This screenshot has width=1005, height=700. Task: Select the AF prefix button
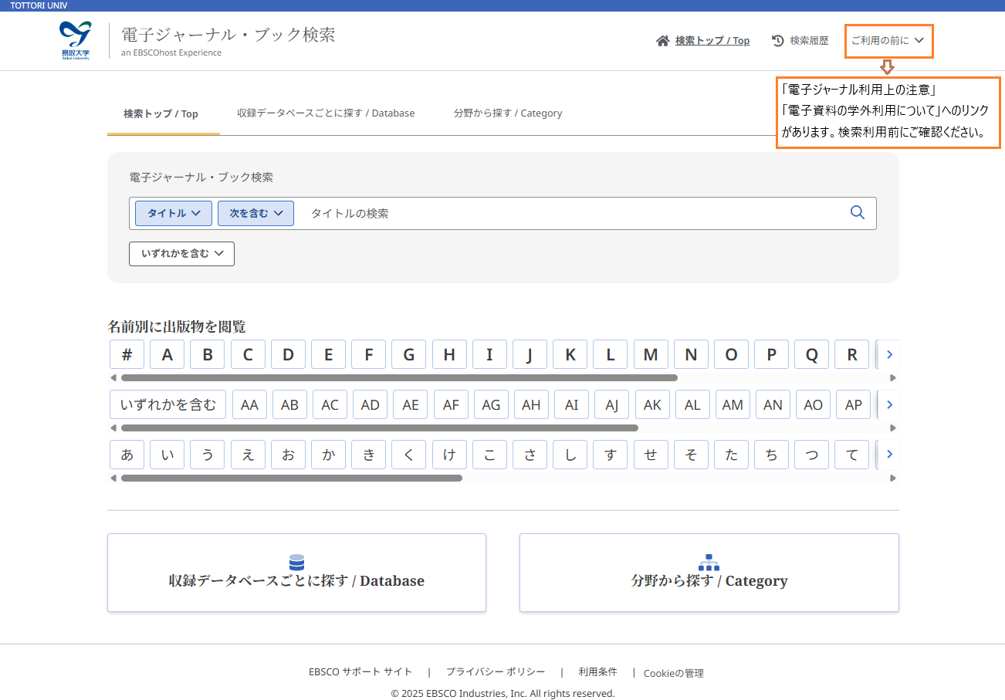pos(451,404)
